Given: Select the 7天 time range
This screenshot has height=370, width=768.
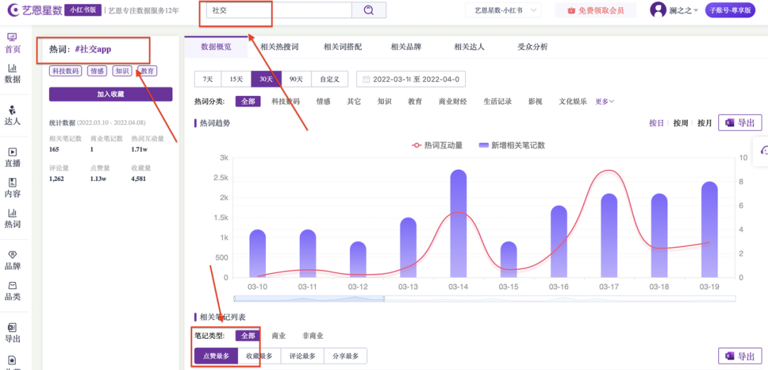Looking at the screenshot, I should point(208,79).
